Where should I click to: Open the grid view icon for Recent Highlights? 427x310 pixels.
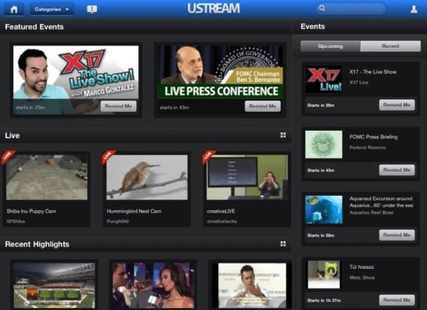tap(283, 244)
